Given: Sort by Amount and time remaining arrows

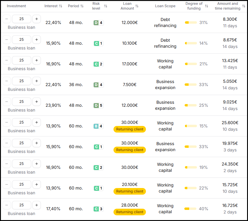Looking at the screenshot, I should (244, 6).
